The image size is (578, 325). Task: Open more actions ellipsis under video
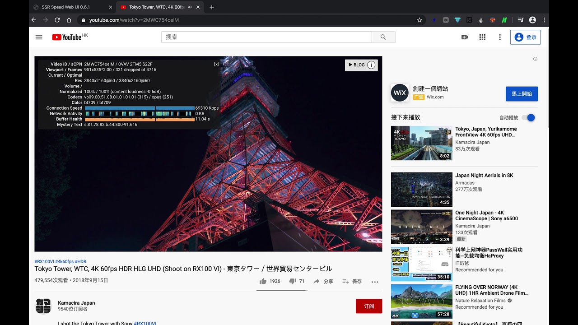click(375, 282)
